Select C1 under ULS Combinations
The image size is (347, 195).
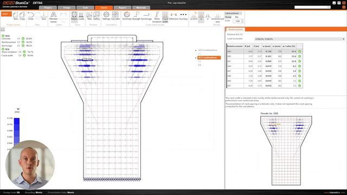click(x=200, y=54)
